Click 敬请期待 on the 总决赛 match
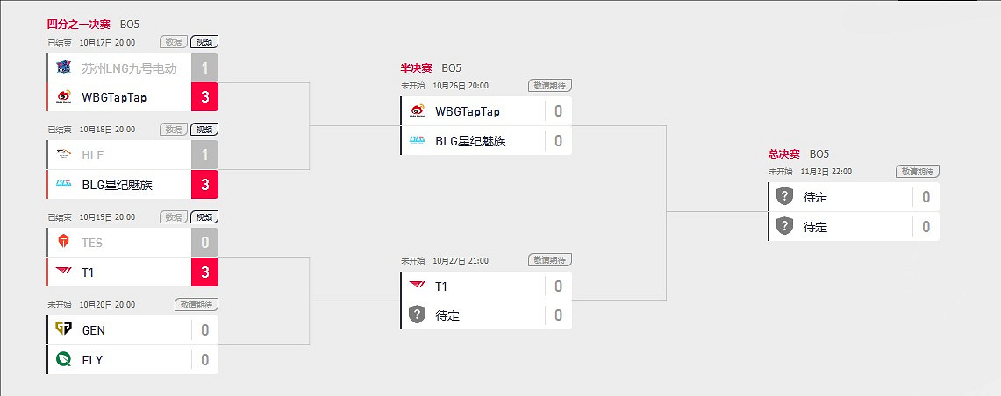Viewport: 1001px width, 396px height. pos(918,172)
